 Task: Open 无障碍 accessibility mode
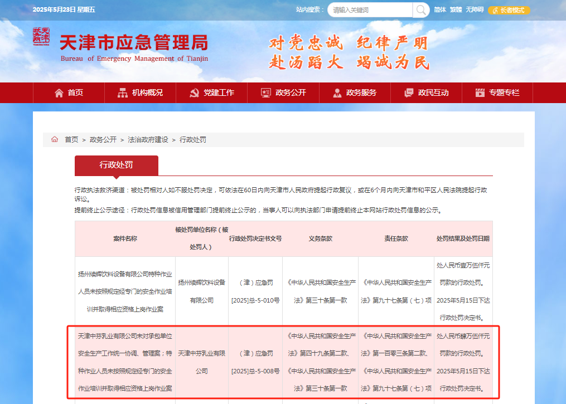tap(475, 9)
